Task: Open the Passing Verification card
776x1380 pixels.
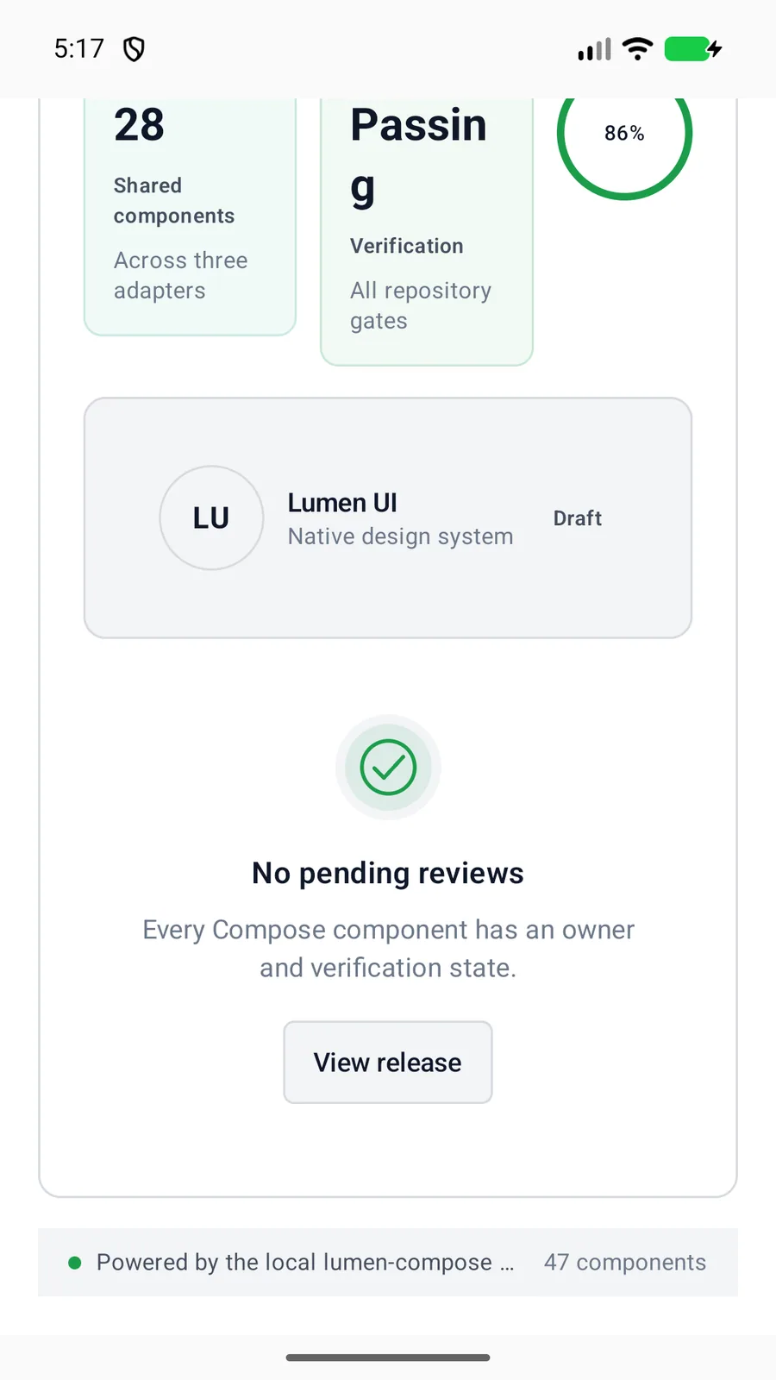Action: pos(427,231)
